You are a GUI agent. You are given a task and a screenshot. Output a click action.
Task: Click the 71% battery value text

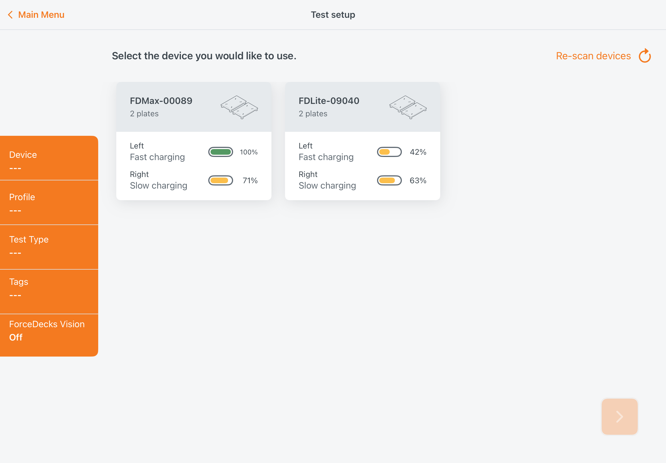click(250, 180)
